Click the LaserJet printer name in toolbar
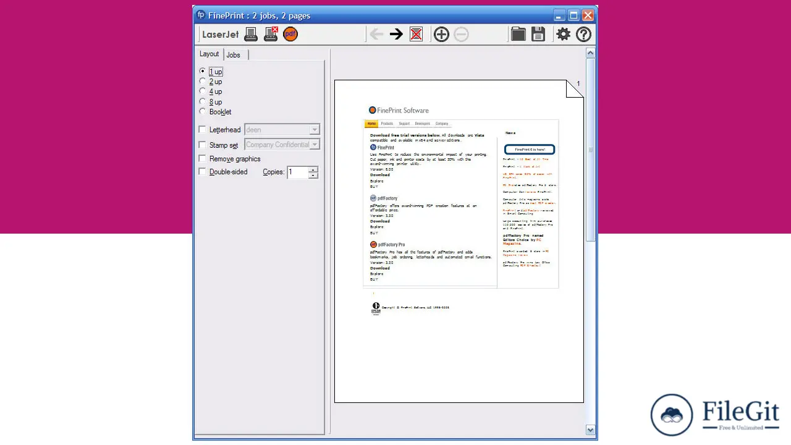This screenshot has height=445, width=791. pos(220,35)
